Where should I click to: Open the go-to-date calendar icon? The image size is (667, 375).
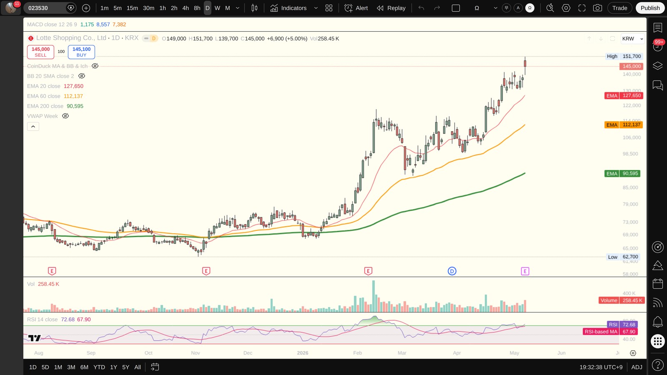point(155,367)
